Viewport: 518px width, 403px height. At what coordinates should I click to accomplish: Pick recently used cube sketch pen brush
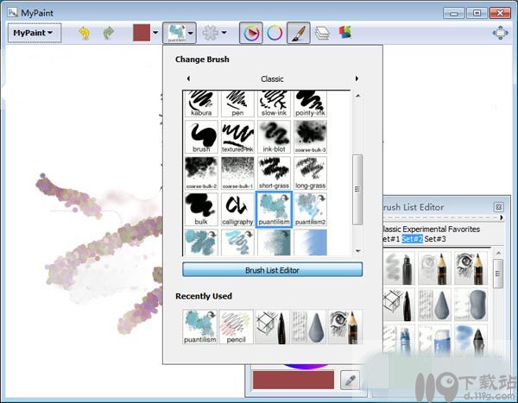click(x=273, y=327)
